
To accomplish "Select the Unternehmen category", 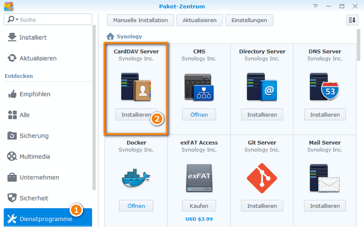I will click(48, 178).
